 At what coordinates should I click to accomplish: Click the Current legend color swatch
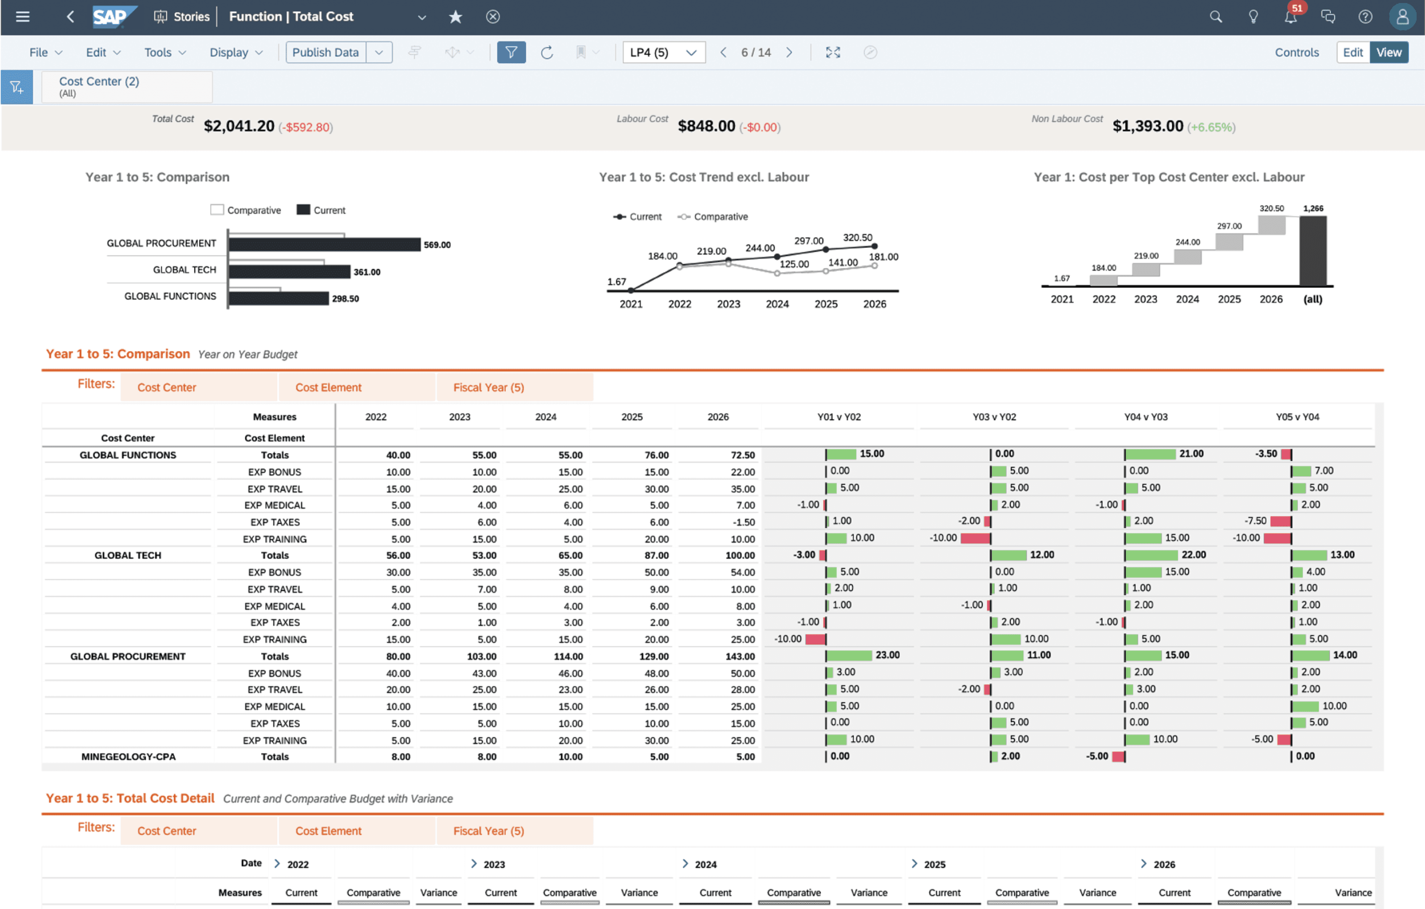(x=303, y=210)
